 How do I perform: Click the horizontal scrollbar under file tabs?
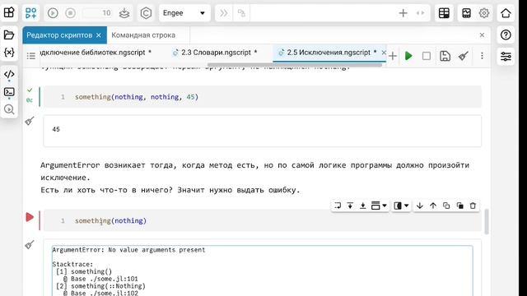(x=295, y=64)
